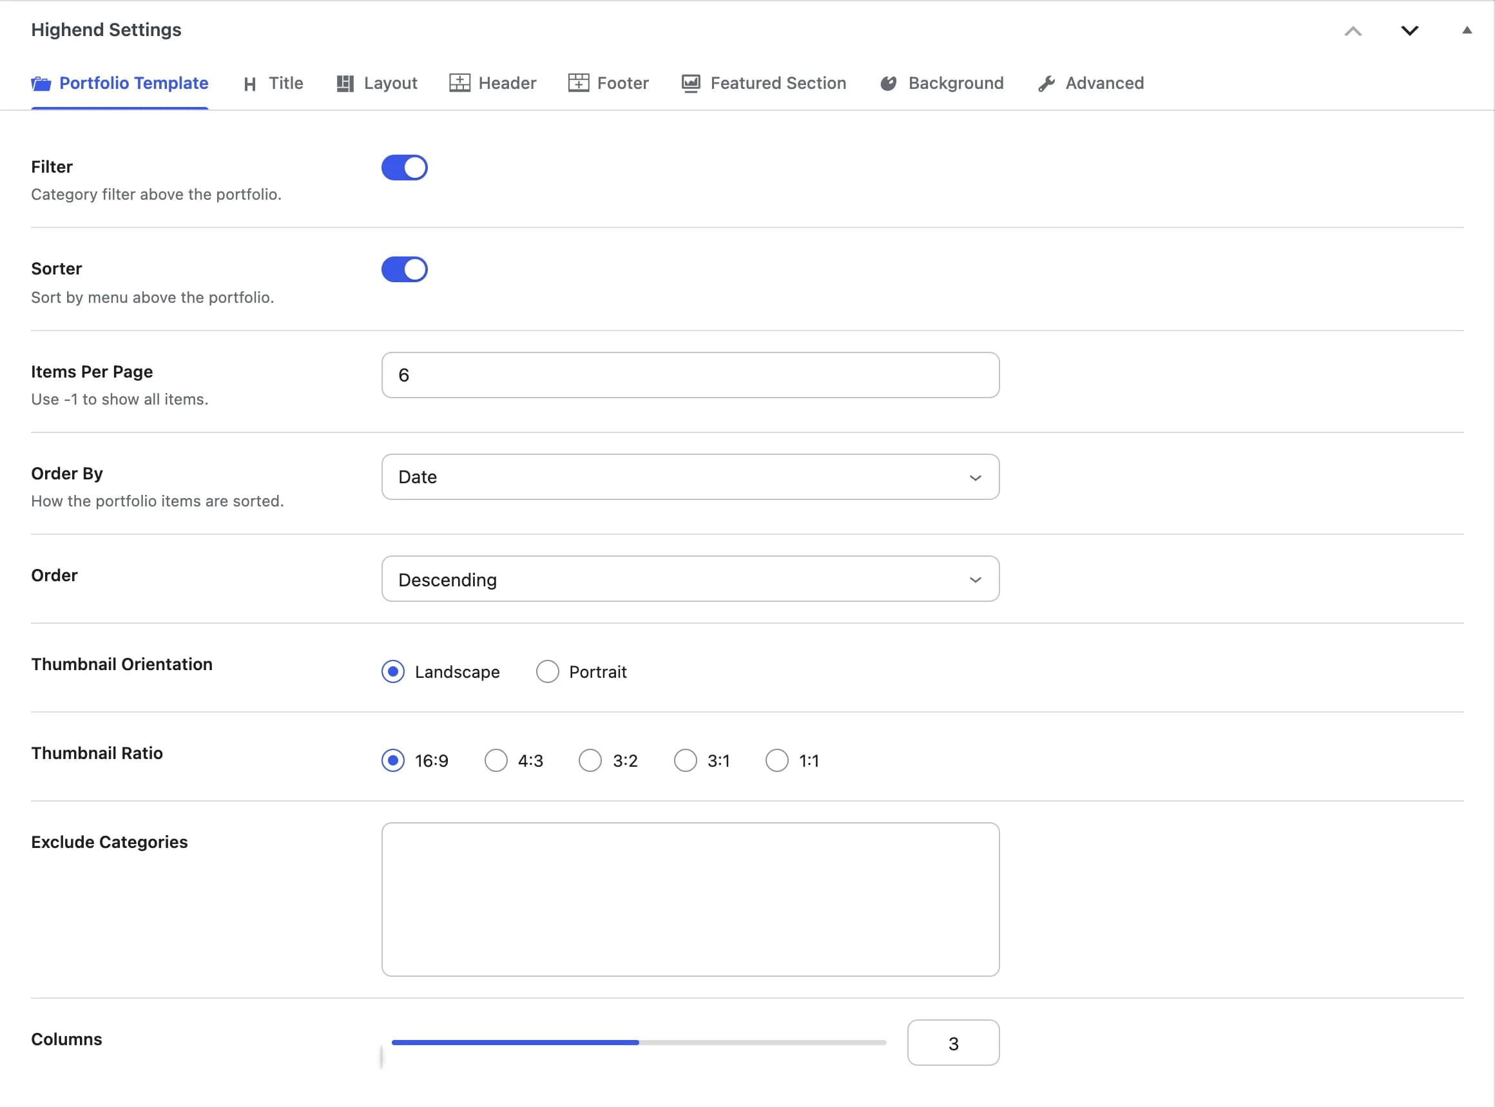Click the Footer tab's table icon

tap(578, 83)
